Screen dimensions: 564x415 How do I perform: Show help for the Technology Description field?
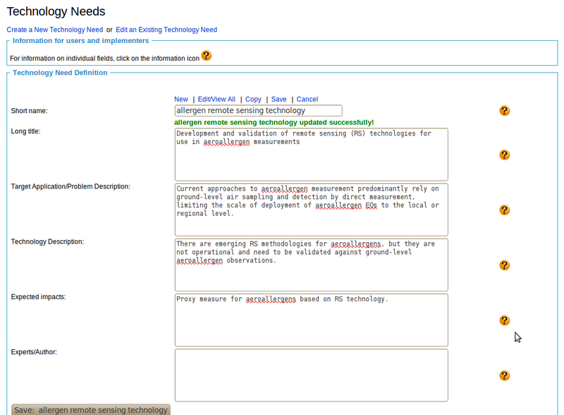point(504,265)
